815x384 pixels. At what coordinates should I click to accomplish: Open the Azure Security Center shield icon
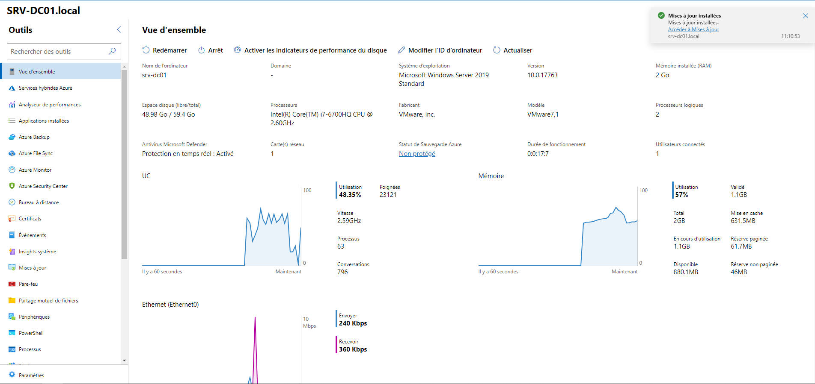coord(12,186)
